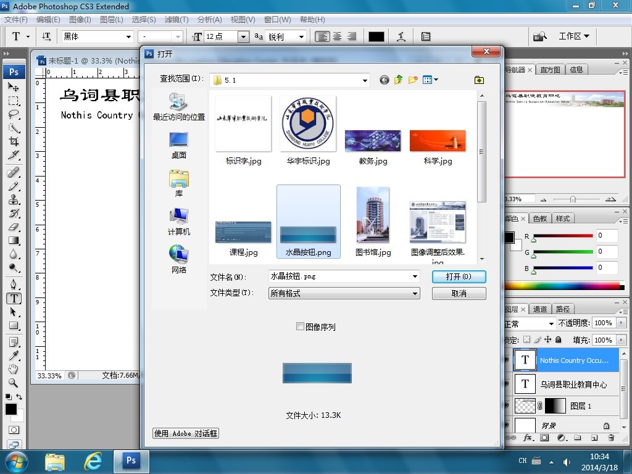Image resolution: width=632 pixels, height=474 pixels.
Task: Toggle lock position in Layers panel
Action: tap(547, 339)
